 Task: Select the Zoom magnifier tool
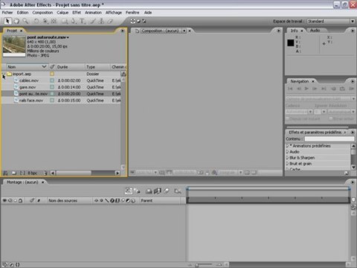[25, 22]
